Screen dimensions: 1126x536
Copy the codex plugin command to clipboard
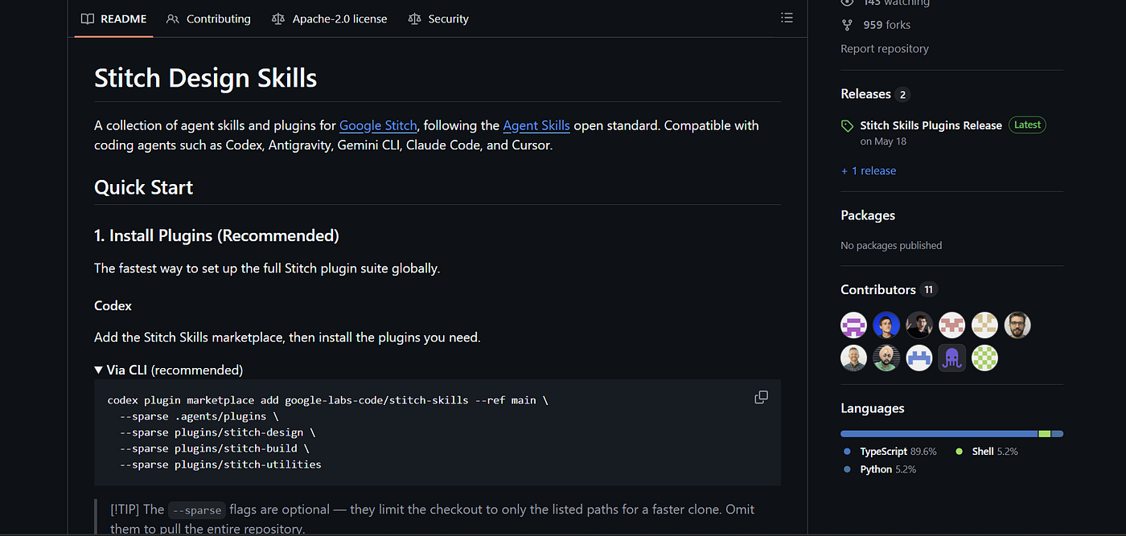point(761,397)
